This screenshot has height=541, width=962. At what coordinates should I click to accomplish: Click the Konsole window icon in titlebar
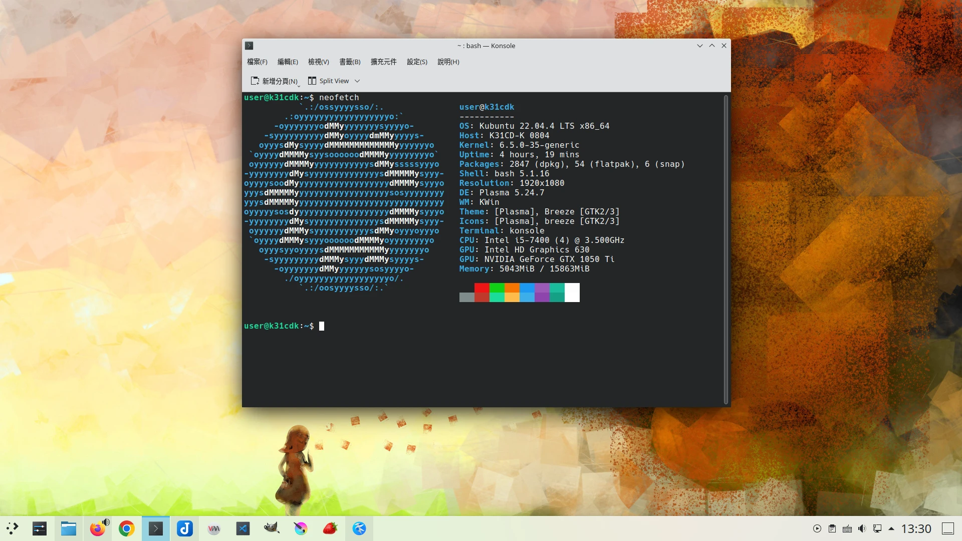249,46
